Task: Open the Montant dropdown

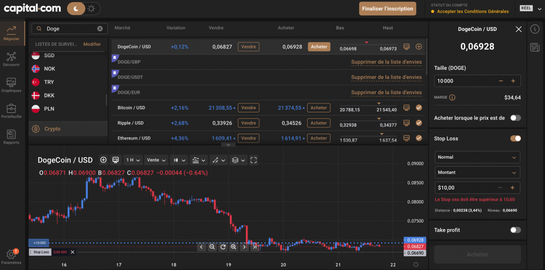Action: tap(477, 173)
